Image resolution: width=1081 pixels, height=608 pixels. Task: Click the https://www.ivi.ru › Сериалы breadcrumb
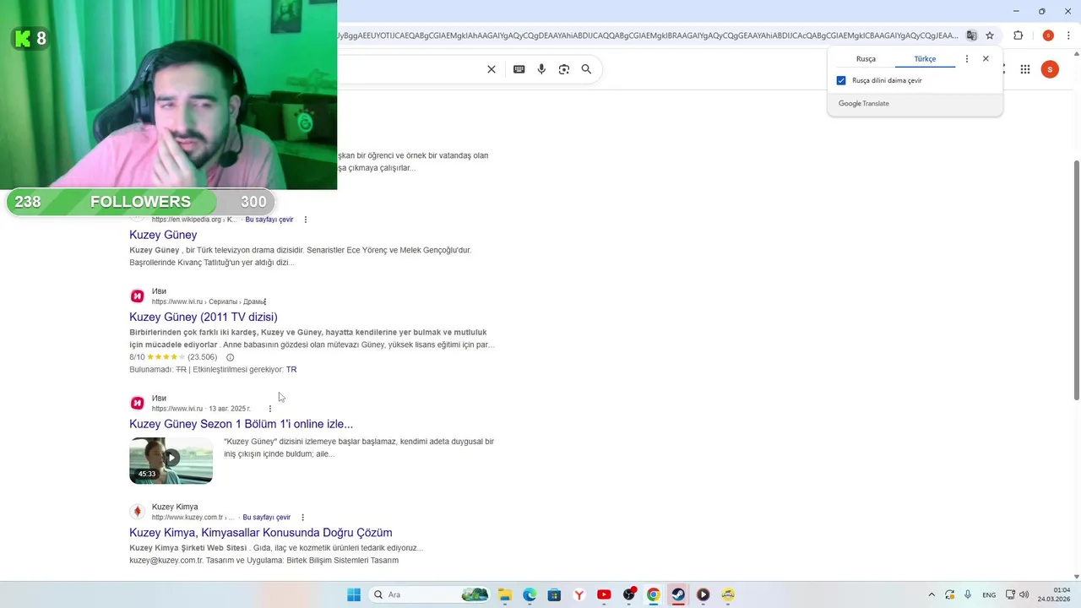coord(209,301)
